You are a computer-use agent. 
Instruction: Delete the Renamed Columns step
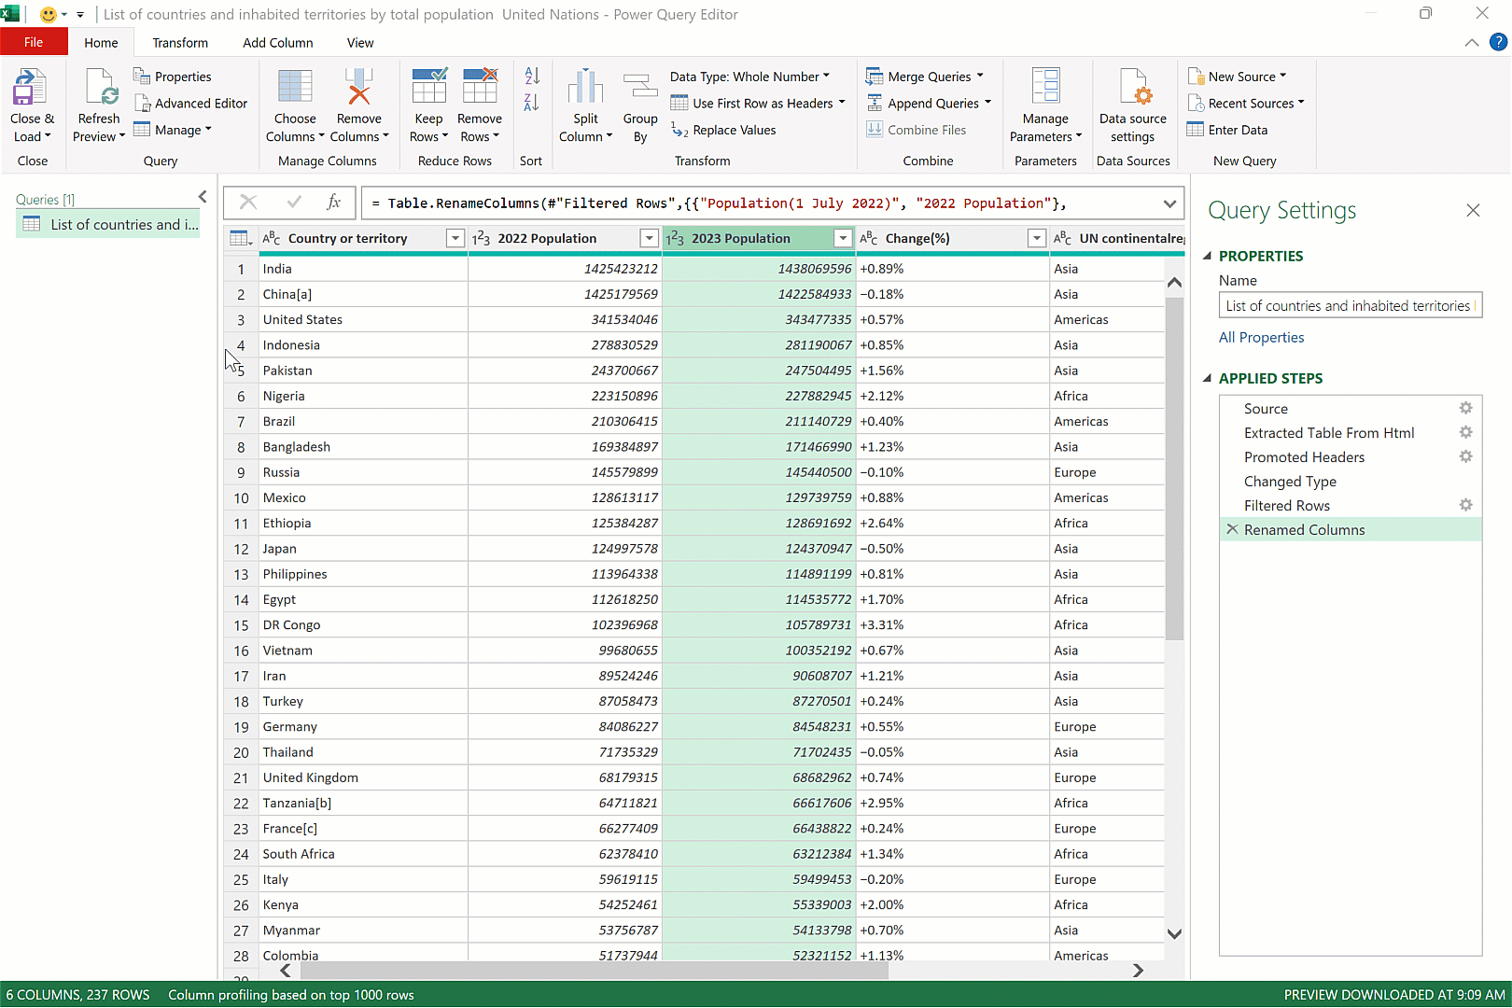pos(1232,529)
